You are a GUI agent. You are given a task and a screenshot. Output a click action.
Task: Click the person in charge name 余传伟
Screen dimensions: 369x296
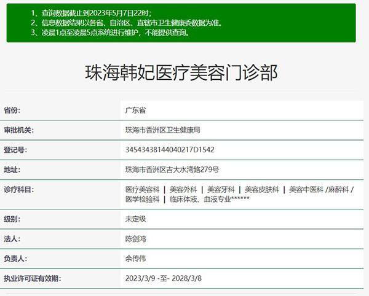(135, 259)
